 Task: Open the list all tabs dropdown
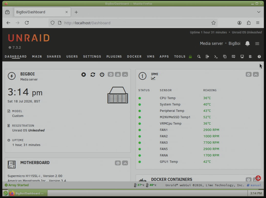pos(259,12)
